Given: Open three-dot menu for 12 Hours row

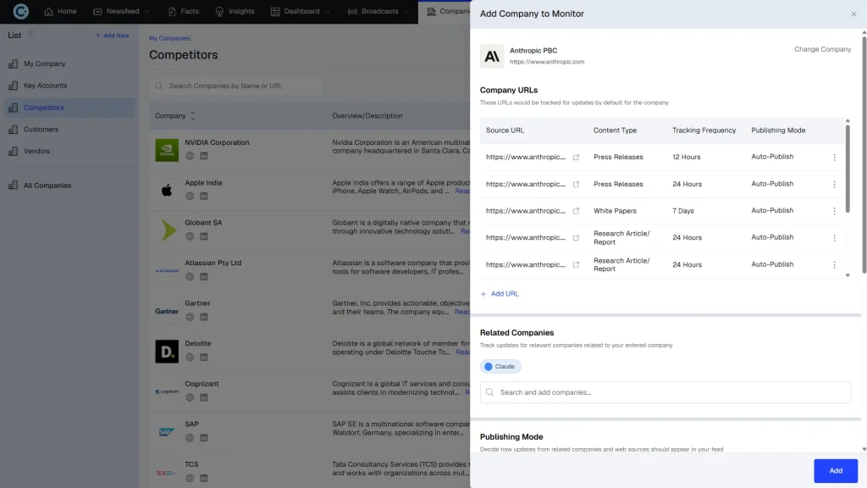Looking at the screenshot, I should (834, 157).
